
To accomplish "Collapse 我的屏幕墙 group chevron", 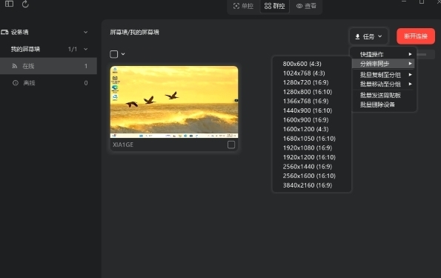I will coord(85,49).
